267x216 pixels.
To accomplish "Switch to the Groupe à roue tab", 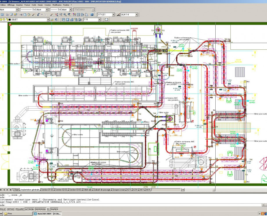I will point(119,190).
